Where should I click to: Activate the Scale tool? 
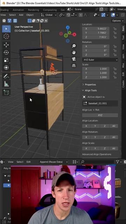tap(6, 60)
